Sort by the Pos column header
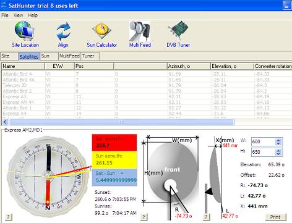 click(x=94, y=66)
